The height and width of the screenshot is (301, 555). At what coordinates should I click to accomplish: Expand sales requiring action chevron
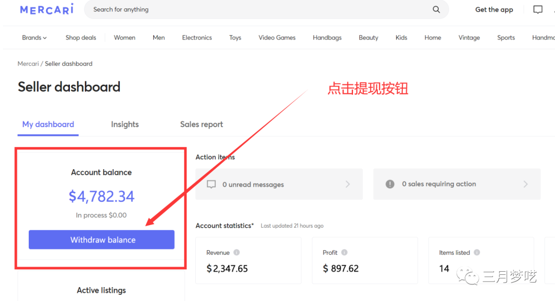526,184
